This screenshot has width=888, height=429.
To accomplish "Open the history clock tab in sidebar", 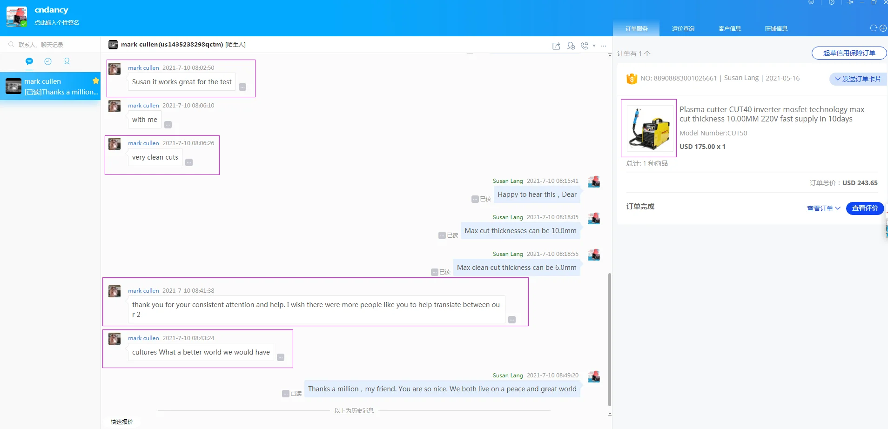I will [x=48, y=61].
